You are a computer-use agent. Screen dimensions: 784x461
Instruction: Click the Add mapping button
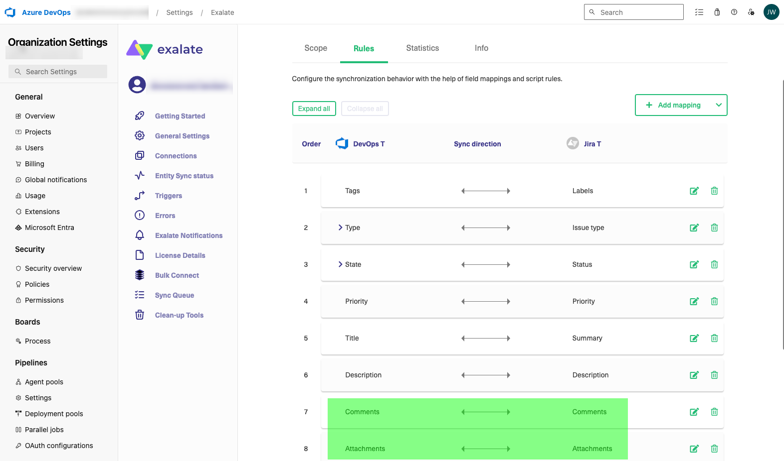[x=681, y=105]
